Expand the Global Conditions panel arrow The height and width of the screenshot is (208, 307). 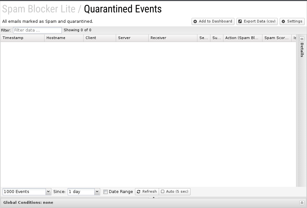(302, 202)
